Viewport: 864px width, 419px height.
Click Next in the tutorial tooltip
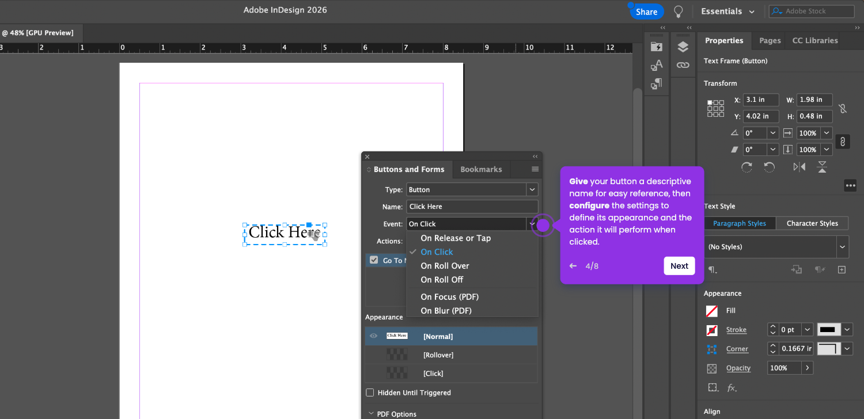coord(679,266)
